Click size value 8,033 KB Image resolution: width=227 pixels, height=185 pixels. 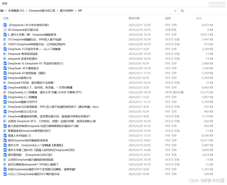click(x=207, y=25)
